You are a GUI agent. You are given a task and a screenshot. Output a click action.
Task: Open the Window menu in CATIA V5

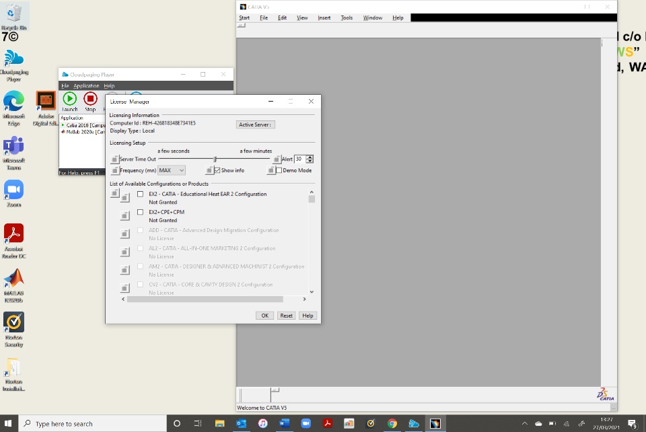point(372,17)
